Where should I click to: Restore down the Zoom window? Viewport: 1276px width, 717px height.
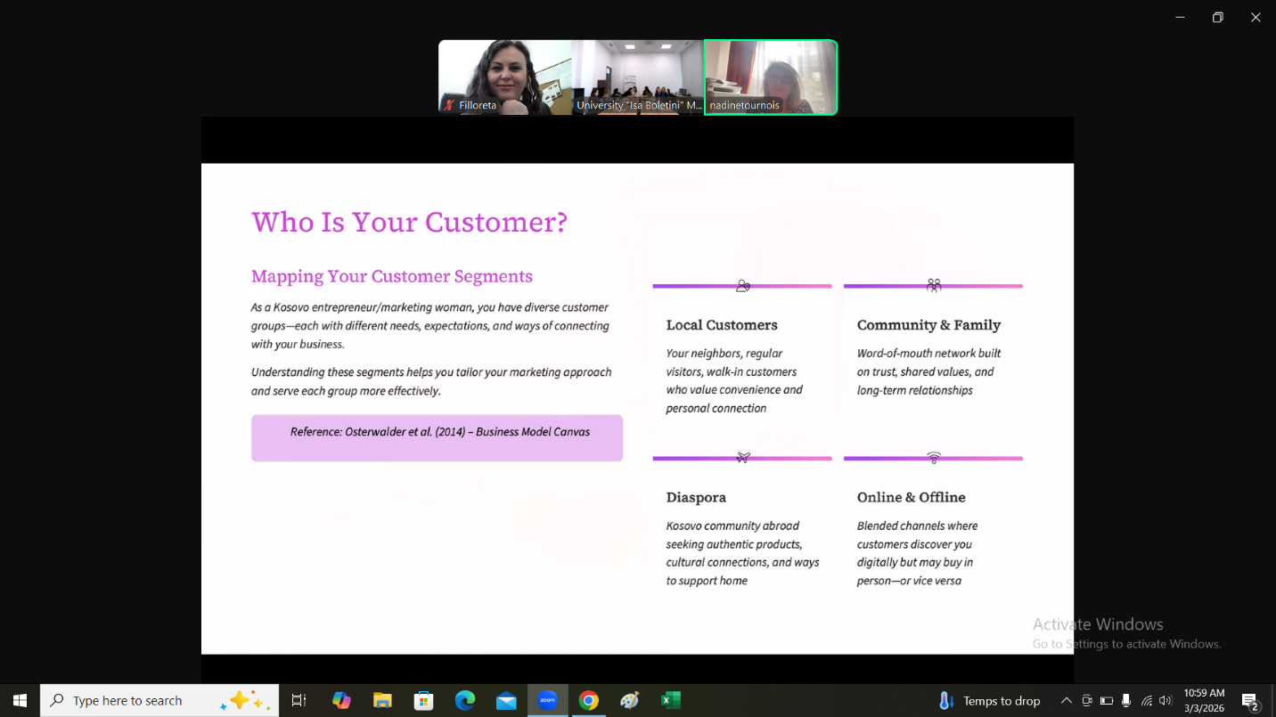(x=1218, y=17)
